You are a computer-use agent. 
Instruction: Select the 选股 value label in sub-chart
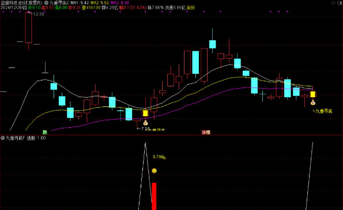tap(36, 138)
